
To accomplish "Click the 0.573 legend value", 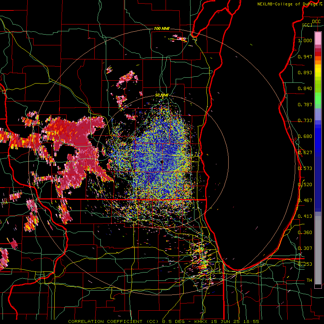I will pos(305,168).
